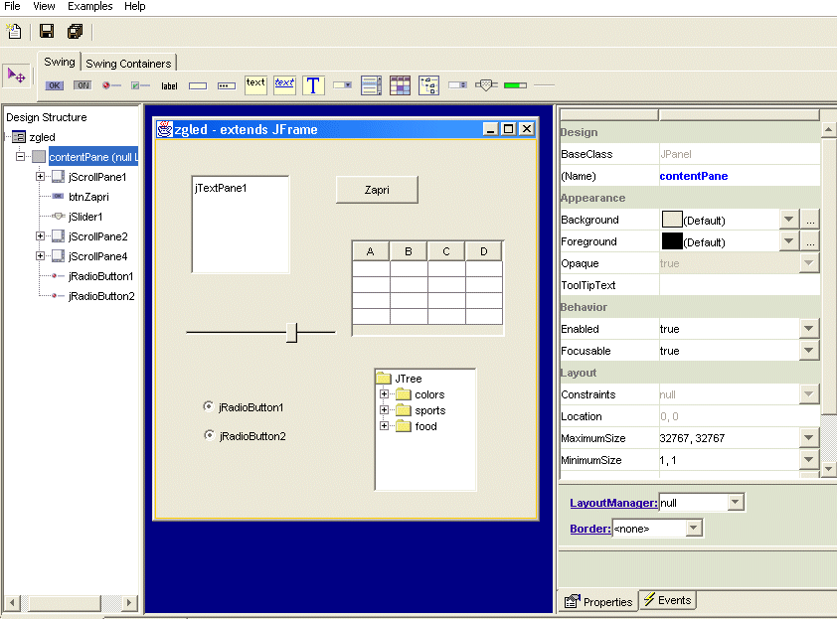Open the Foreground color dropdown
This screenshot has width=837, height=619.
click(x=789, y=241)
